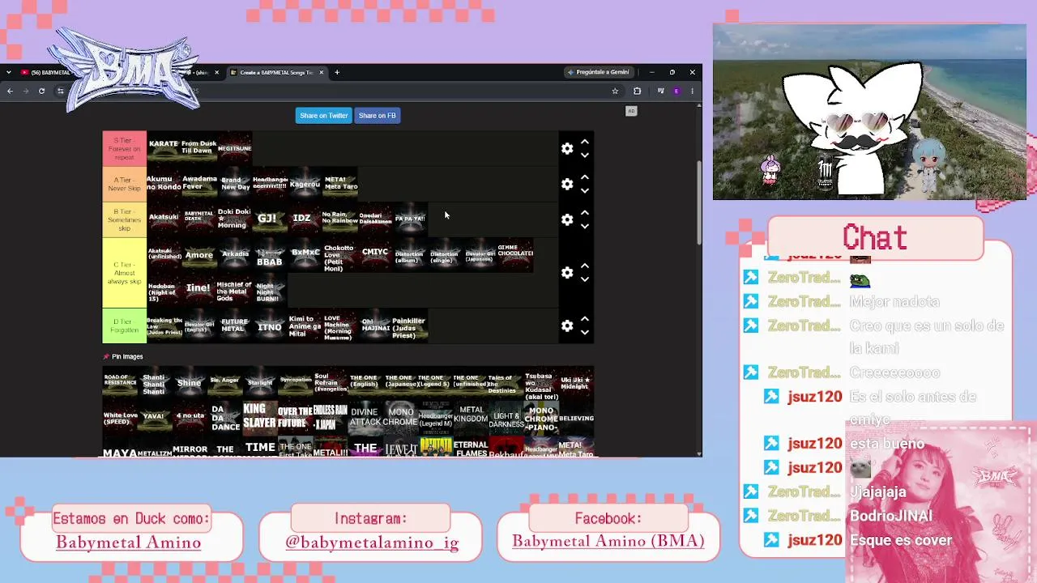Select the ROAD OF RESISTANCE tile
The width and height of the screenshot is (1037, 583).
click(x=120, y=383)
